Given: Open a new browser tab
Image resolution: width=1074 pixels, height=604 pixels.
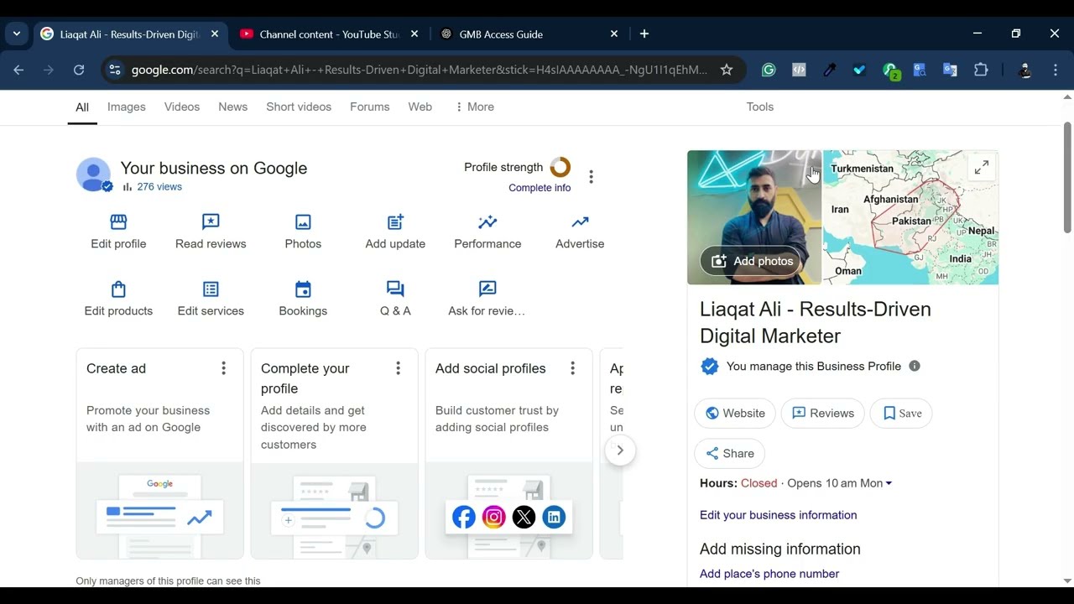Looking at the screenshot, I should (644, 34).
